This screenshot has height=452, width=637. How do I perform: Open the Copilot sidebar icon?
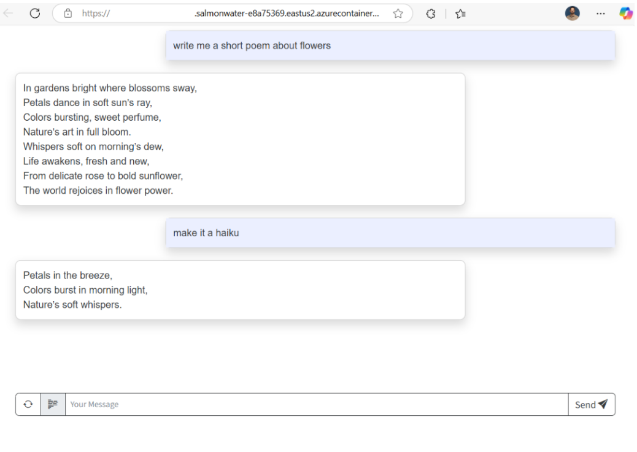[x=625, y=13]
